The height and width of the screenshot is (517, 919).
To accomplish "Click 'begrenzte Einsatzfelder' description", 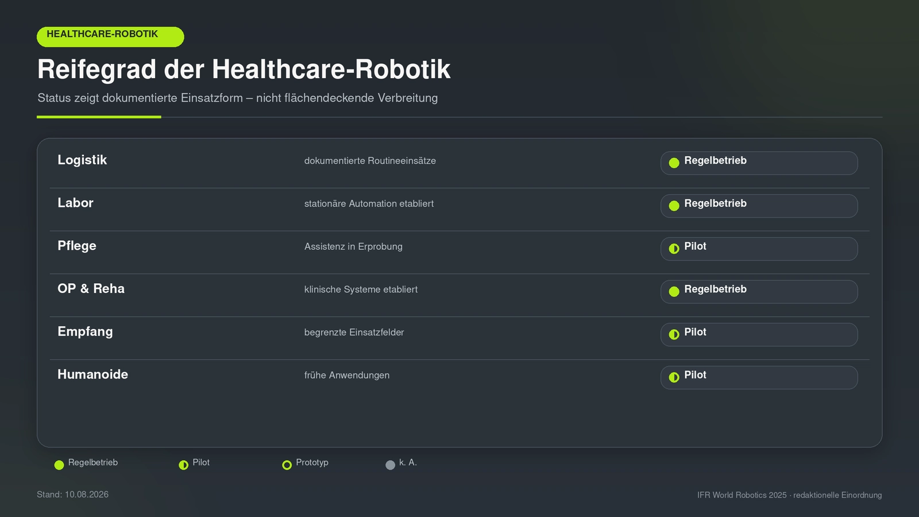I will 354,333.
